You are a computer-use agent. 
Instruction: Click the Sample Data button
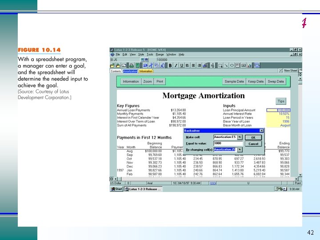pos(234,81)
